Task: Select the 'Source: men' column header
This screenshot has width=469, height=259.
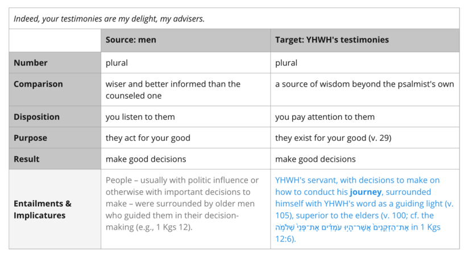Action: tap(131, 40)
